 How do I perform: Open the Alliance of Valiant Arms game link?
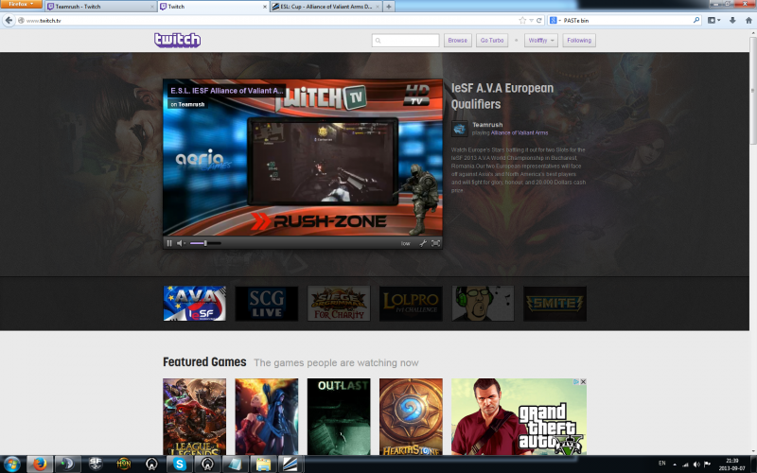click(x=519, y=132)
